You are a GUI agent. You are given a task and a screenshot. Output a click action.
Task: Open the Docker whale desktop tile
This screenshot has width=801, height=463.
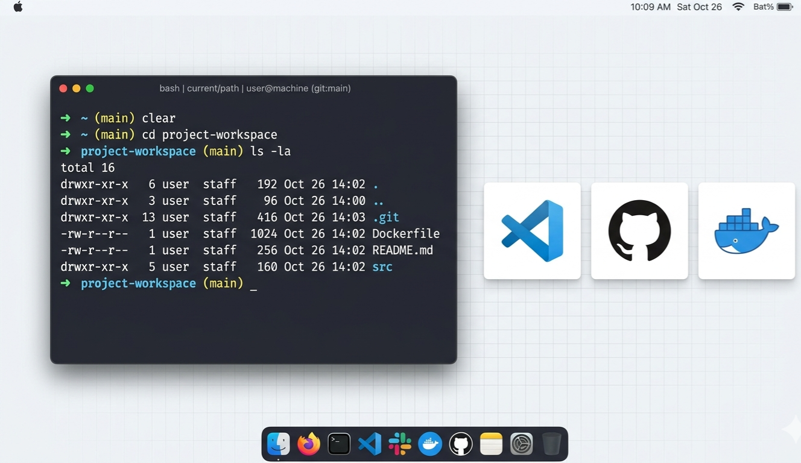tap(747, 231)
